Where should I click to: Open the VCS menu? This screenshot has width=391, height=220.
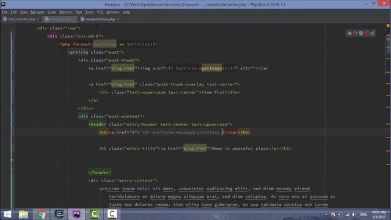coord(100,12)
